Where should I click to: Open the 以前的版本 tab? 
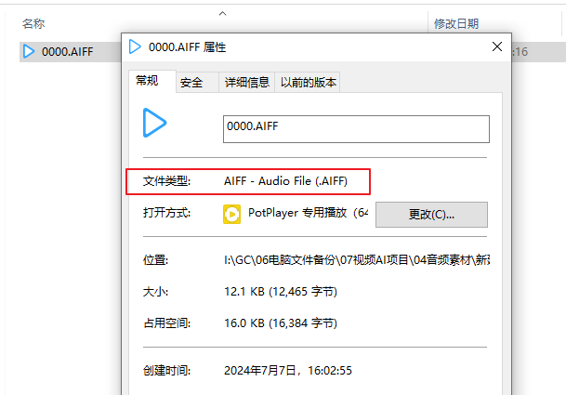tap(309, 83)
